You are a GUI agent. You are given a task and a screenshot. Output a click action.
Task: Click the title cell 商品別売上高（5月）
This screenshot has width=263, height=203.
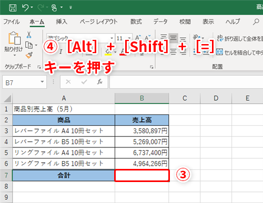64,109
